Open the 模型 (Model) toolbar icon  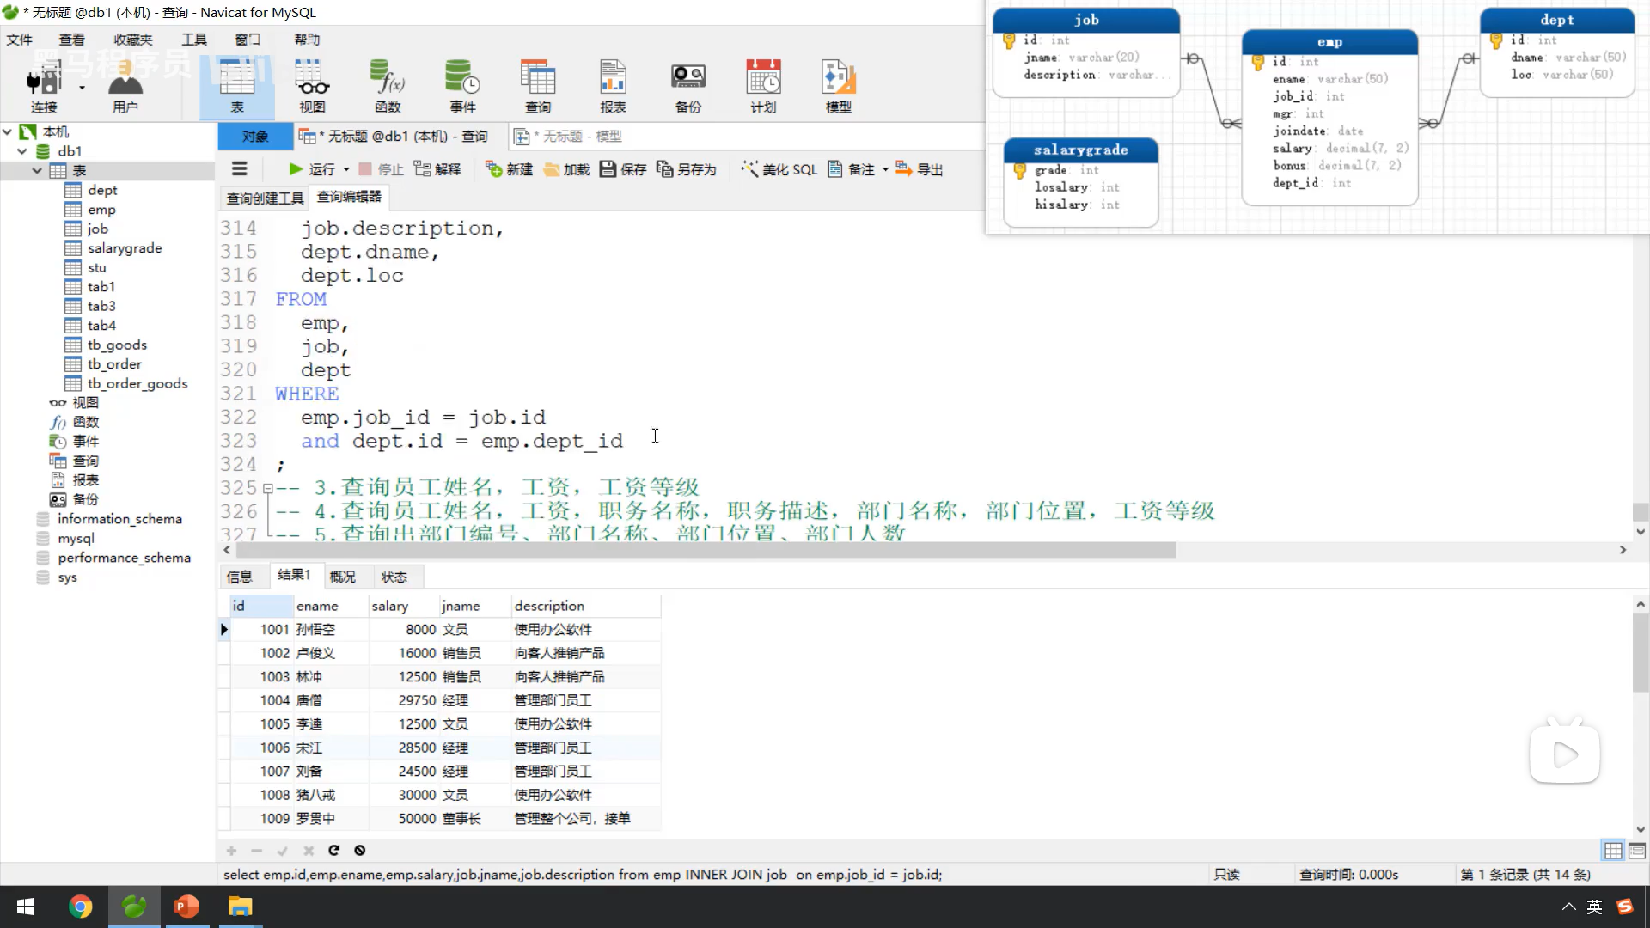838,86
